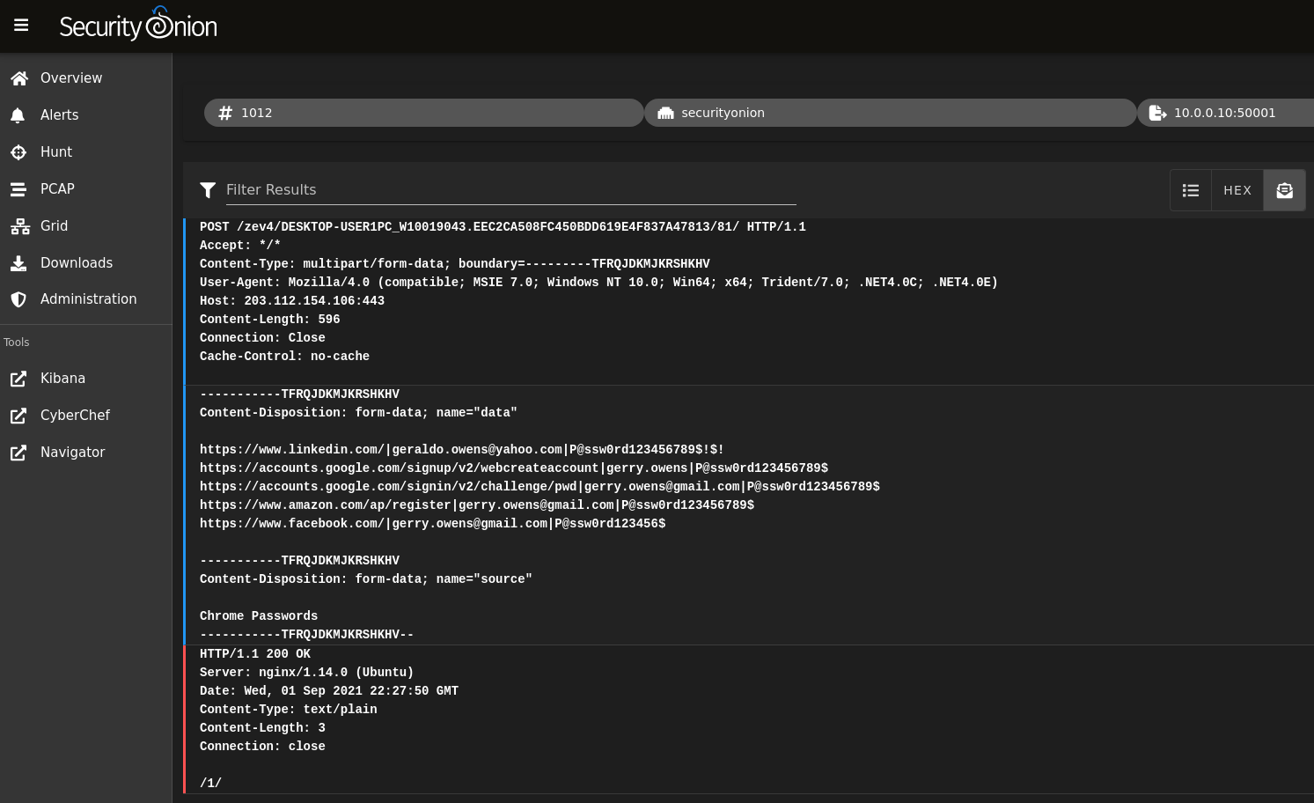This screenshot has width=1314, height=803.
Task: Open the Navigator tool link
Action: coord(85,453)
